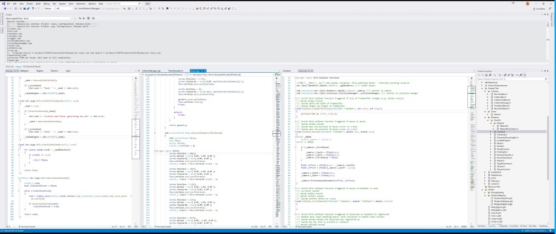
Task: Open the Room.h editor tab
Action: (x=54, y=71)
